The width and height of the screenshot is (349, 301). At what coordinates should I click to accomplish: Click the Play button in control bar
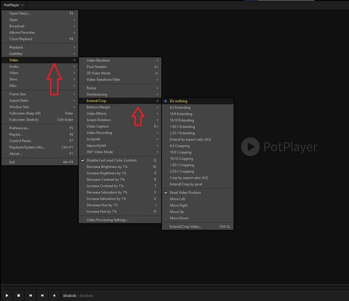click(x=7, y=295)
